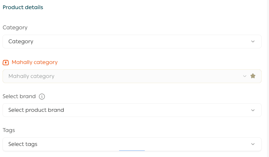Open the Mahally category dropdown
Viewport: 269px width, 157px height.
coord(123,76)
